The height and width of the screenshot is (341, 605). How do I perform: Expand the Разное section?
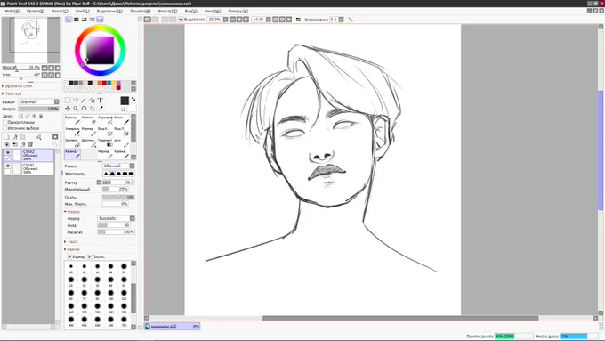72,249
